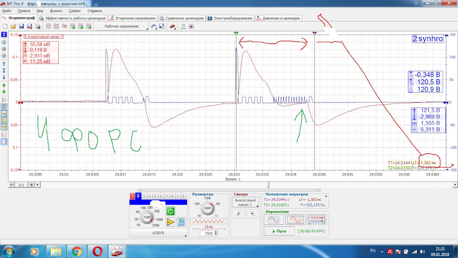Image resolution: width=458 pixels, height=258 pixels.
Task: Select multi-channel recording control mode
Action: pos(316,219)
